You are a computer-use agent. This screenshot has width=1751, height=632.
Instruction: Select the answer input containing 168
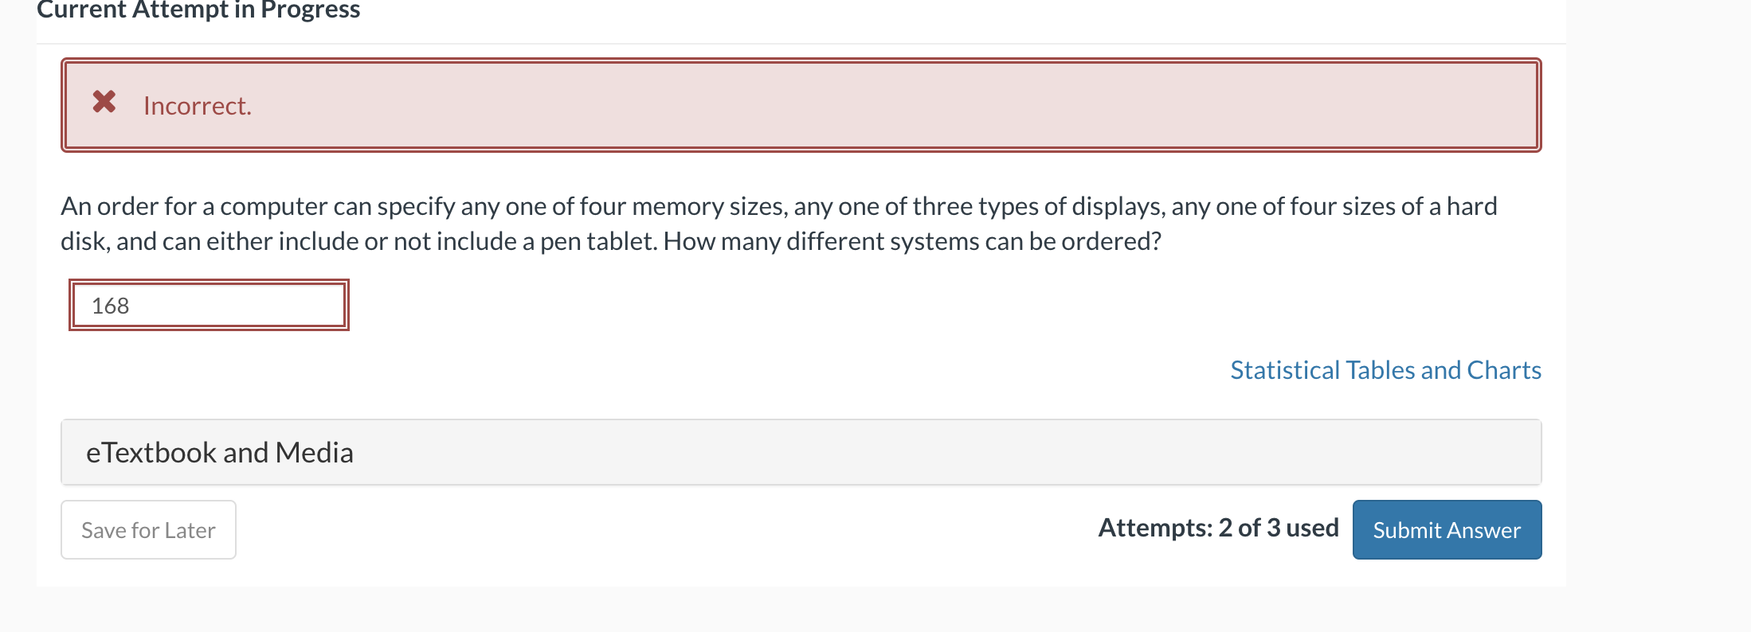[207, 305]
